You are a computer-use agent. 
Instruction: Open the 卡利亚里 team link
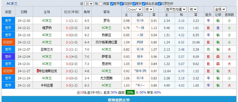click(x=47, y=85)
